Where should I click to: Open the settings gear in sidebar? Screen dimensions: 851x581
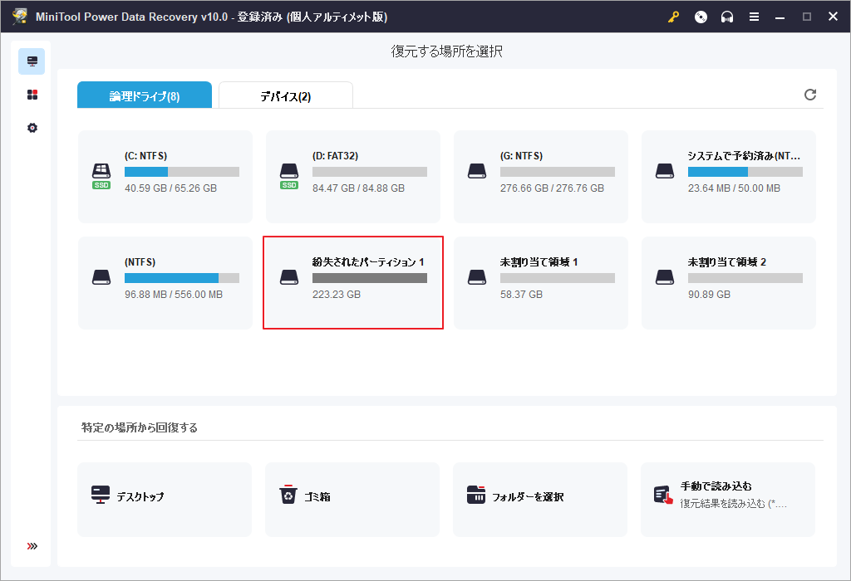(32, 128)
